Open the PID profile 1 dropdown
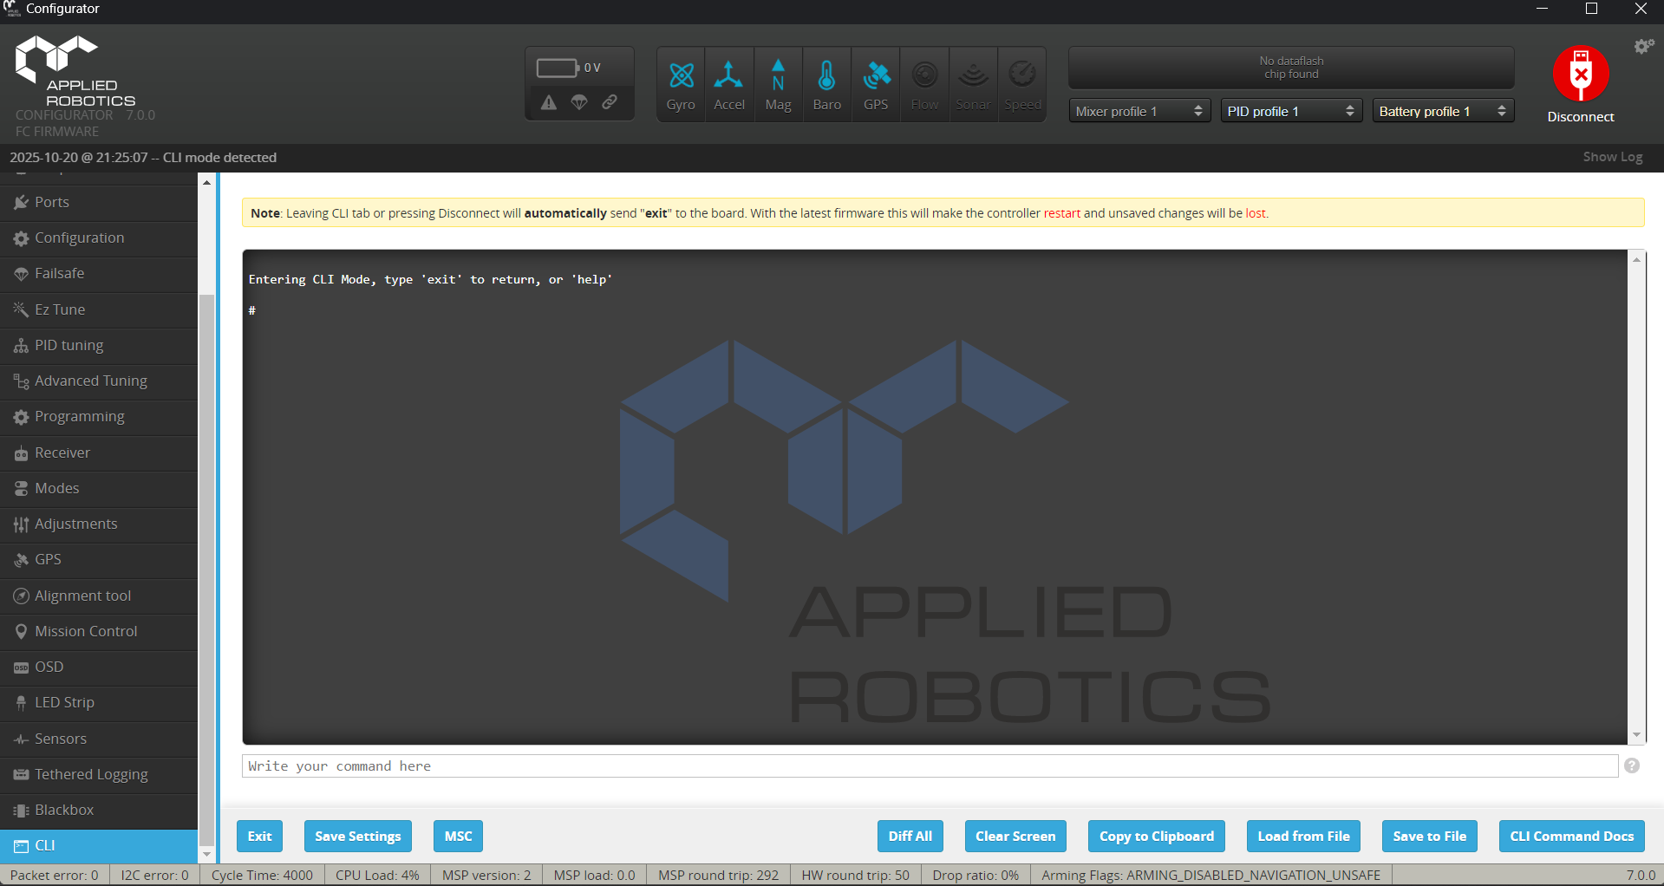The height and width of the screenshot is (886, 1664). 1290,111
